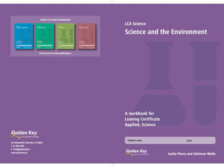Click the Golden Key logo on front cover
224x167 pixels.
pyautogui.click(x=137, y=152)
